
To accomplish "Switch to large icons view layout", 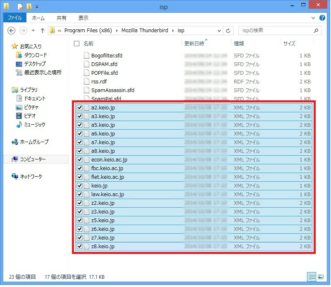I will pos(320,277).
